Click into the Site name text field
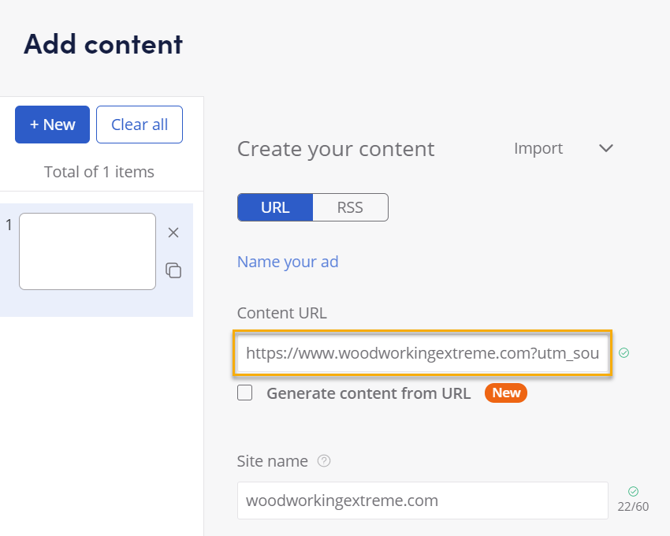Viewport: 670px width, 536px height. [422, 501]
